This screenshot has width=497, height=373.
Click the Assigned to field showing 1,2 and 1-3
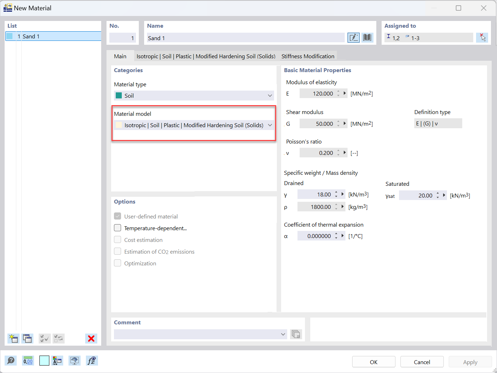[x=429, y=38]
